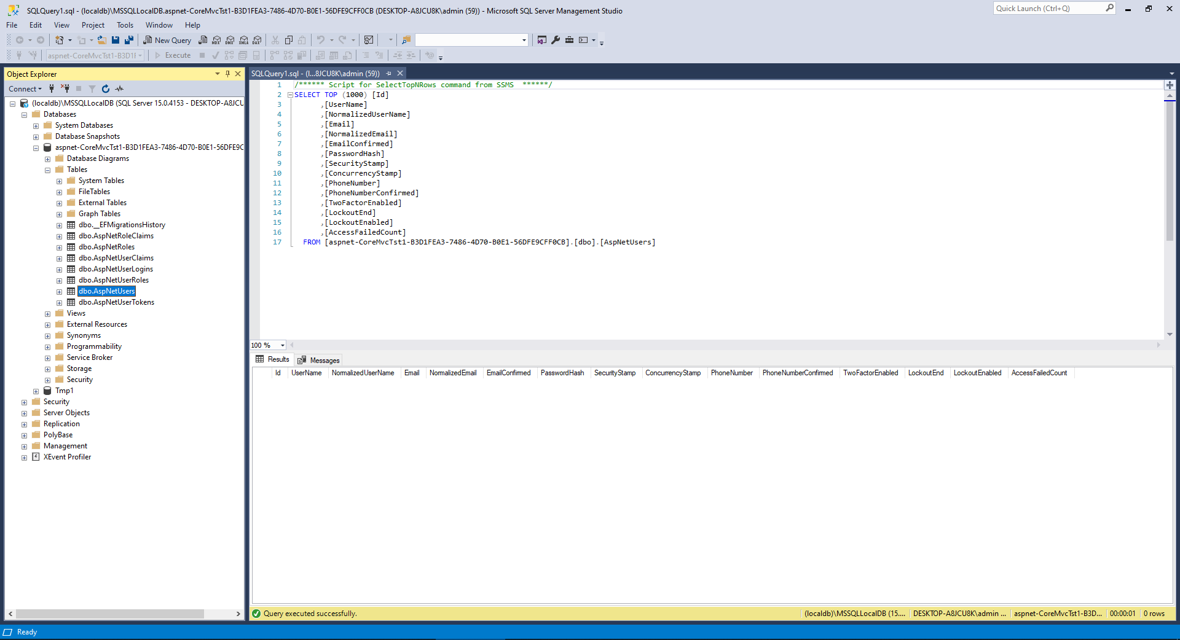
Task: Close the Object Explorer panel
Action: [237, 74]
